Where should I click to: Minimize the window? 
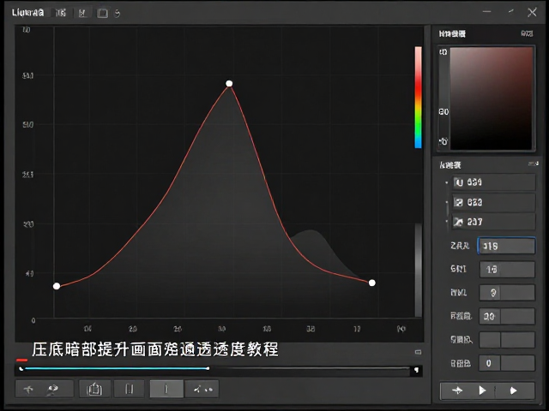coord(486,12)
